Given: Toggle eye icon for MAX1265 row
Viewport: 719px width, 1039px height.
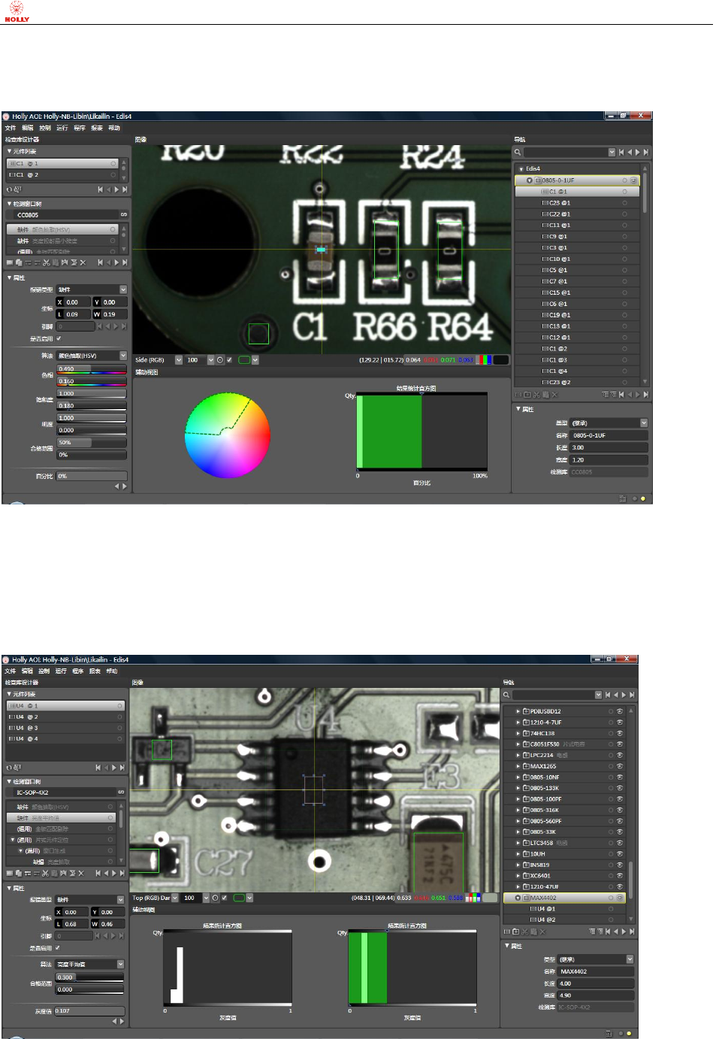Looking at the screenshot, I should click(620, 766).
